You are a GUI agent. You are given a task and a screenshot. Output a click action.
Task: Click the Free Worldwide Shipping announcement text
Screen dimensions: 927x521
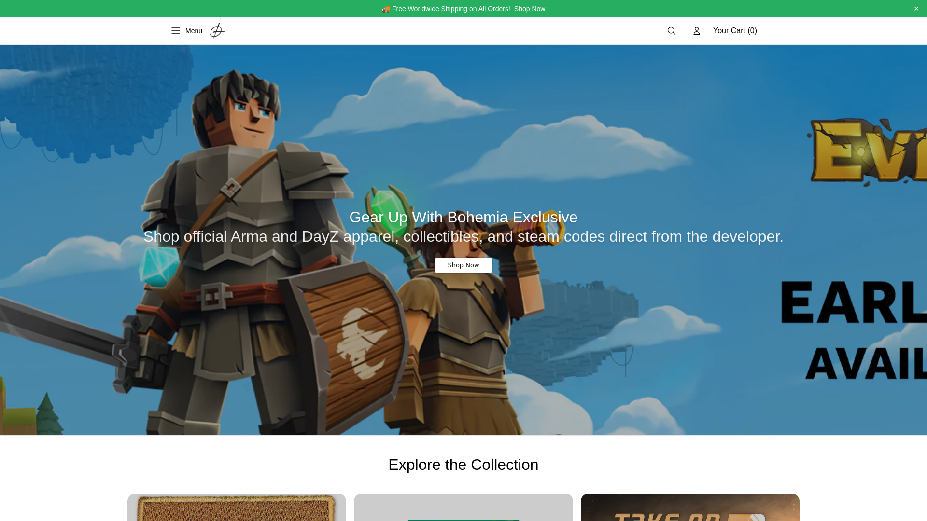point(446,9)
